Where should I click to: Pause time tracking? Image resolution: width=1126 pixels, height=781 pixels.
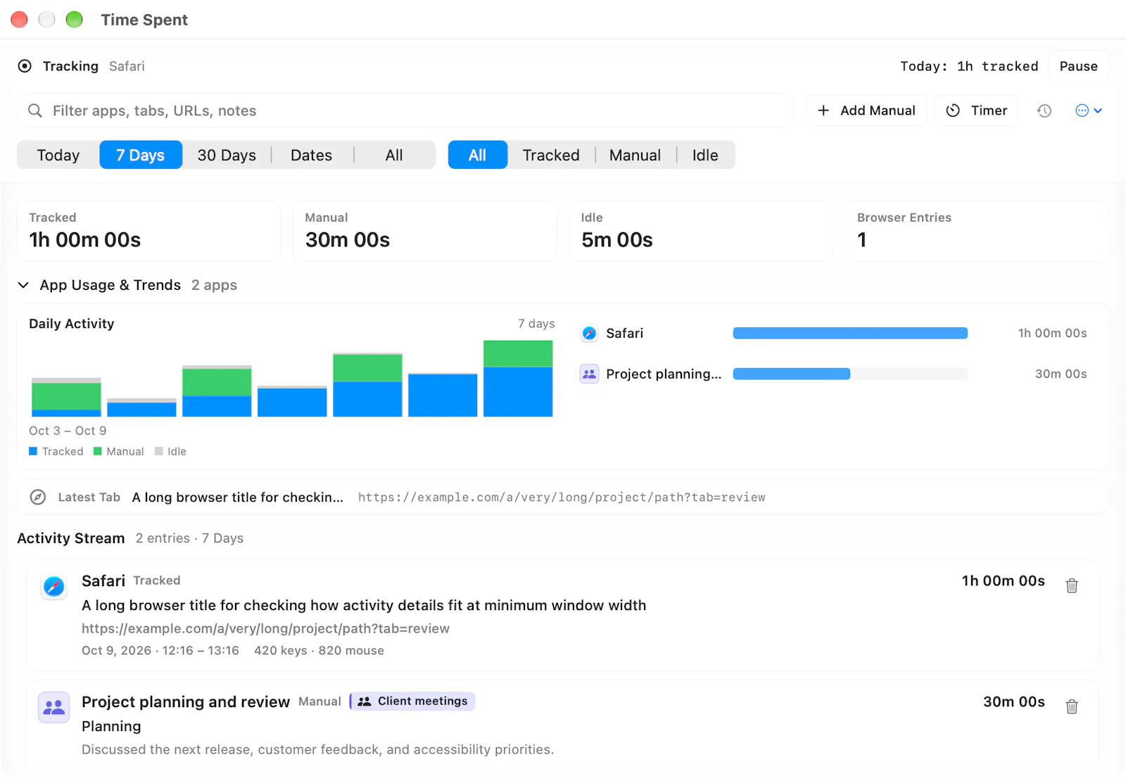1078,66
